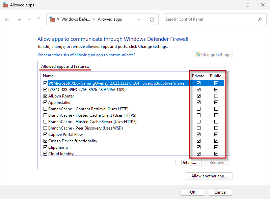Screen dimensions: 270x199
Task: Uncheck Private box for App Installer
Action: coord(198,103)
